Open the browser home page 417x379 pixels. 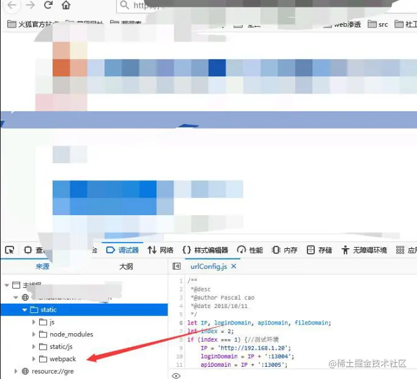click(x=66, y=5)
